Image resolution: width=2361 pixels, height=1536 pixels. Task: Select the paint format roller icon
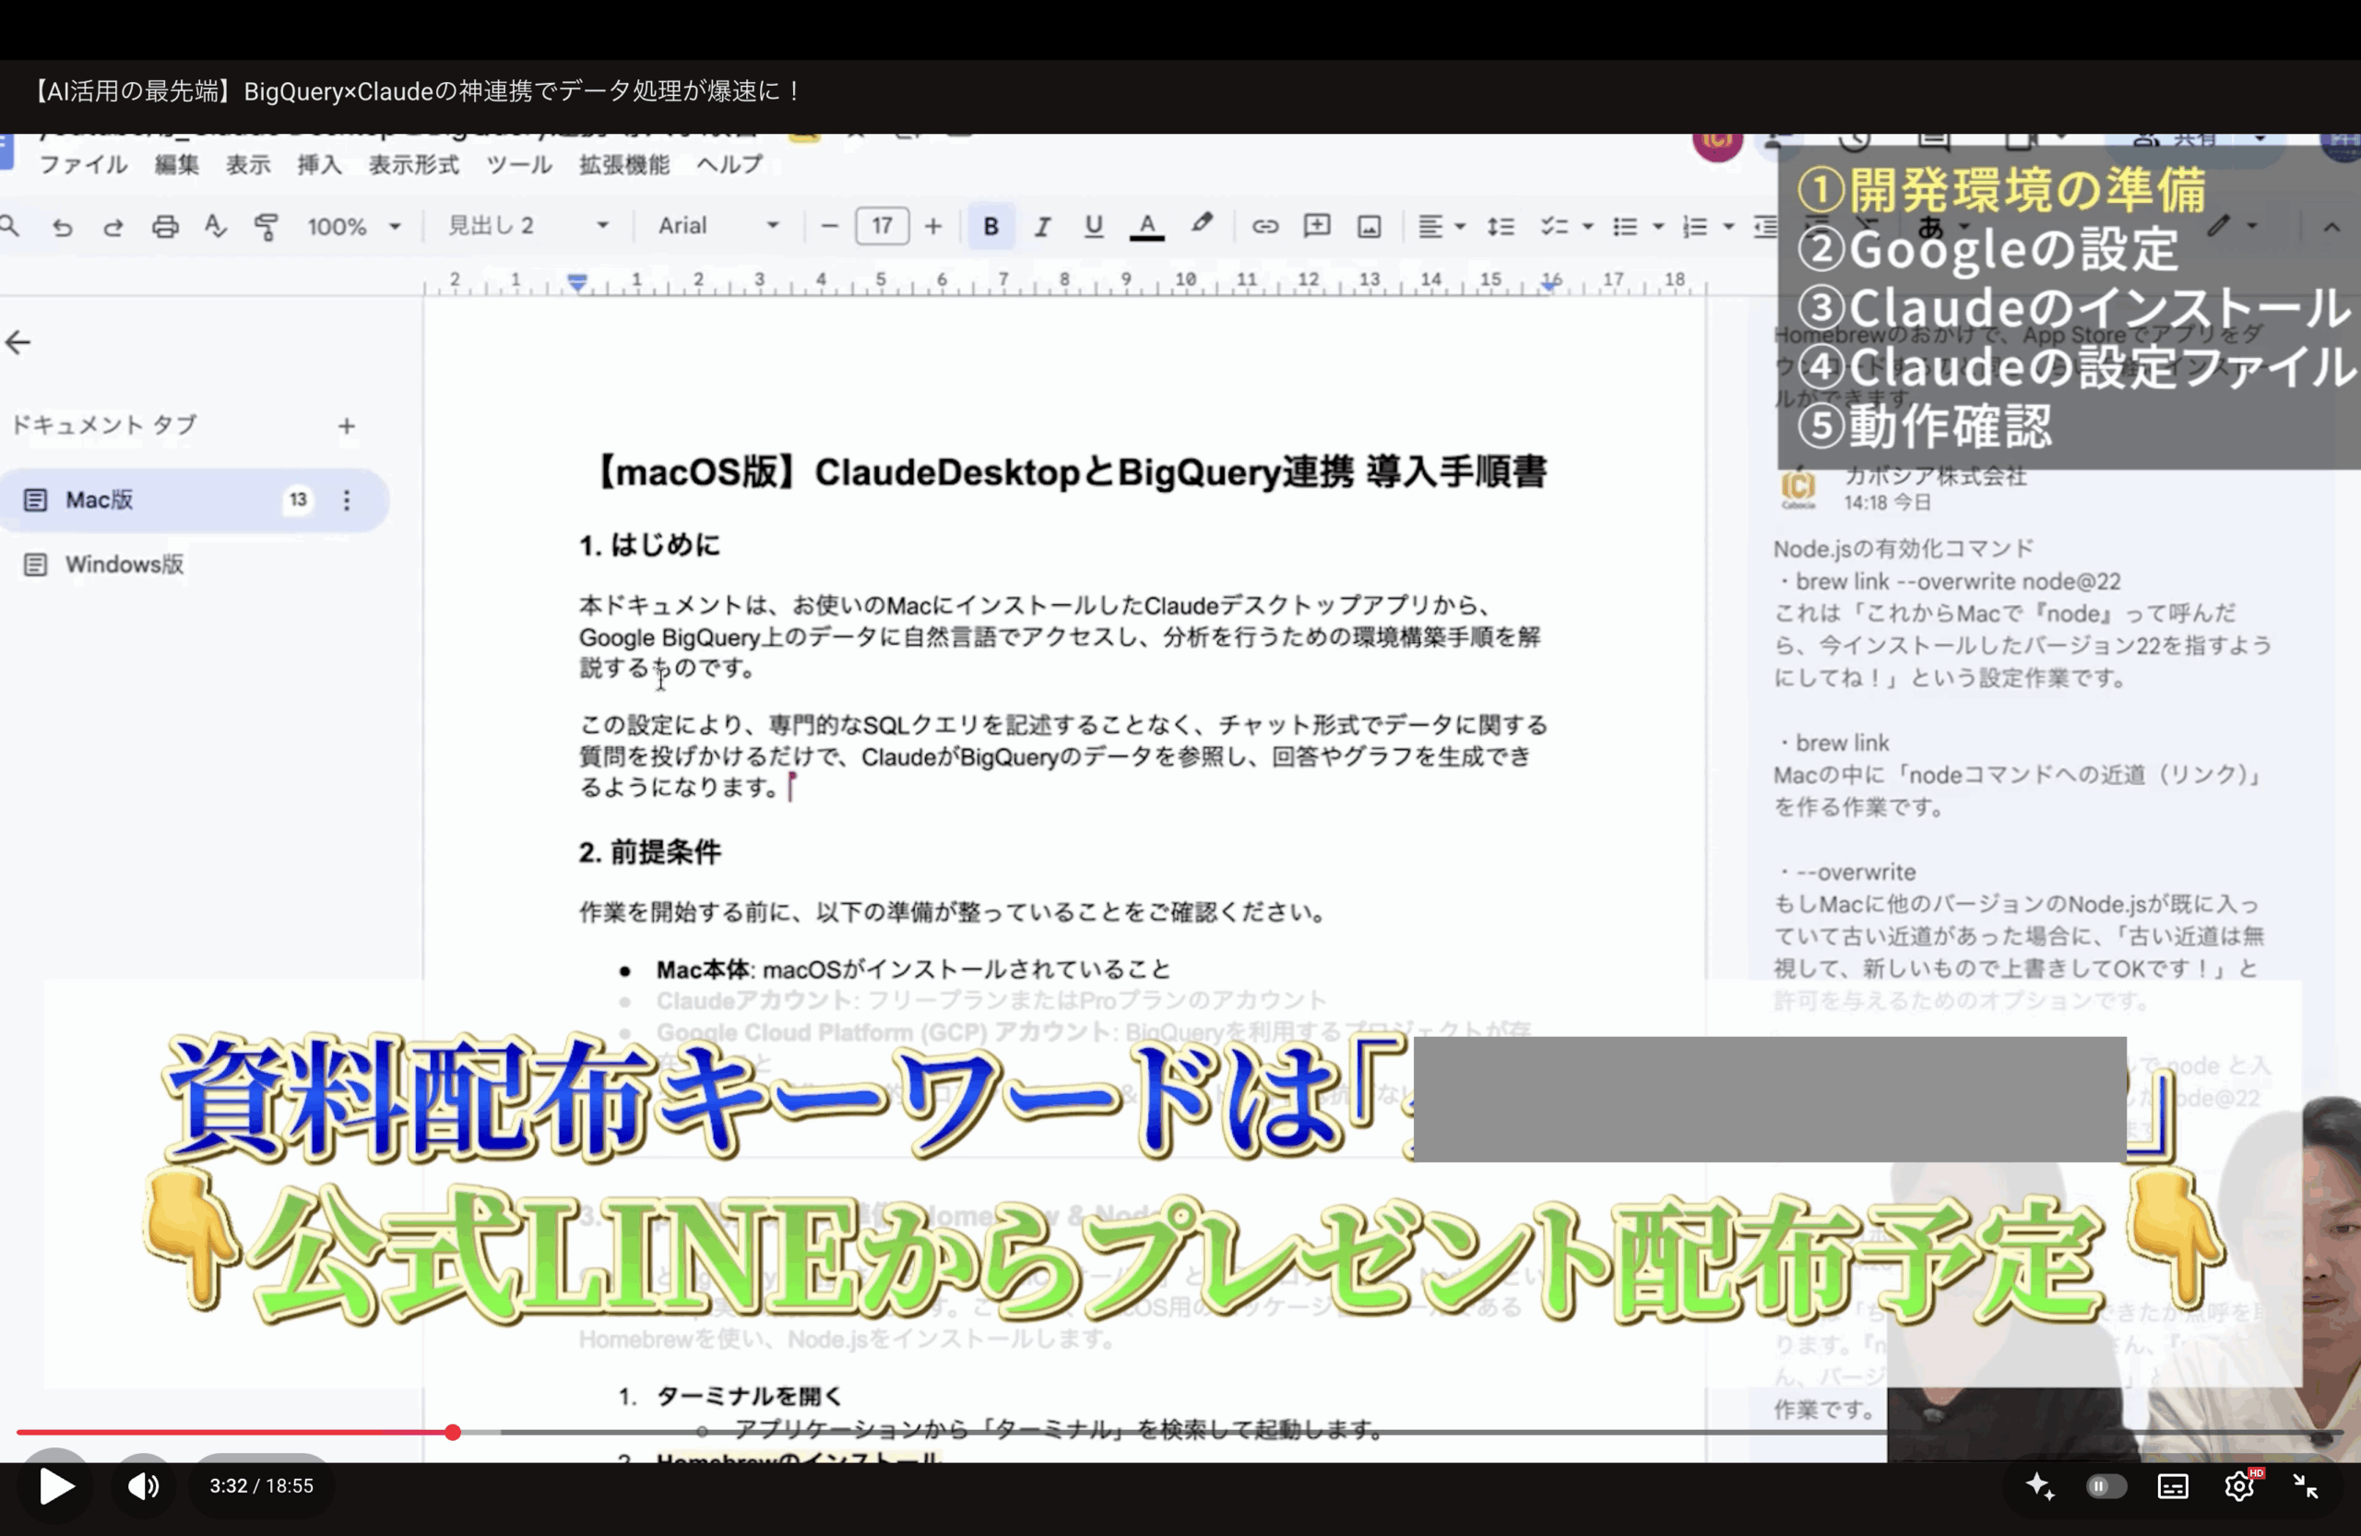266,227
